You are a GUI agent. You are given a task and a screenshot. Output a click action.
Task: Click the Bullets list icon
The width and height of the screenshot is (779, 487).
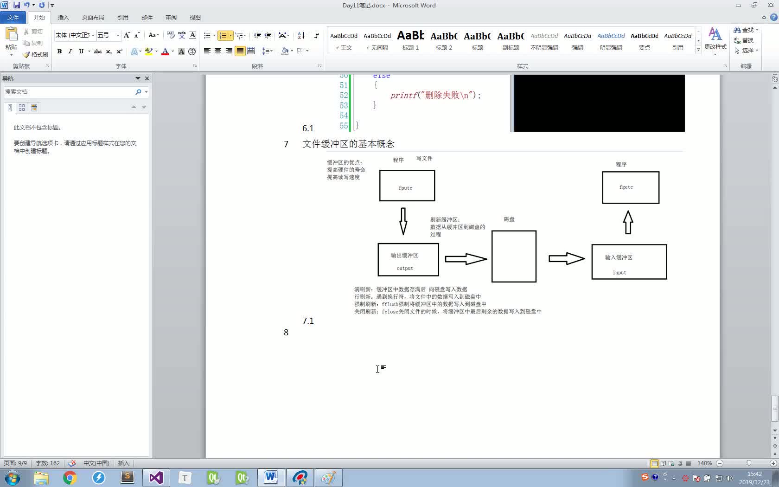tap(207, 35)
